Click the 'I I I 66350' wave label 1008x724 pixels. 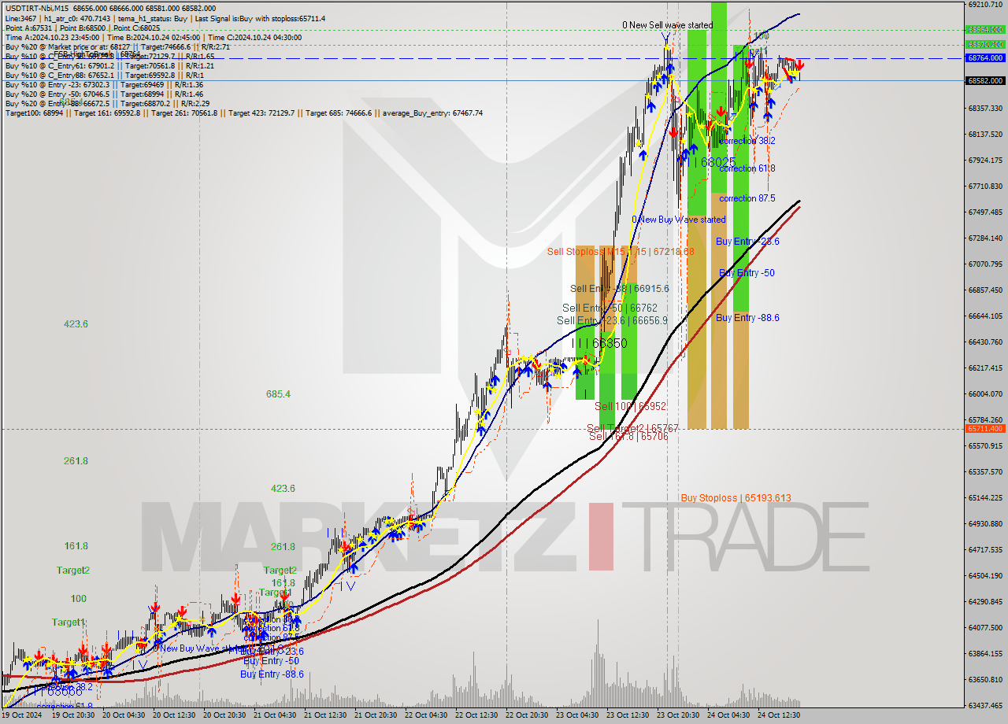point(600,344)
